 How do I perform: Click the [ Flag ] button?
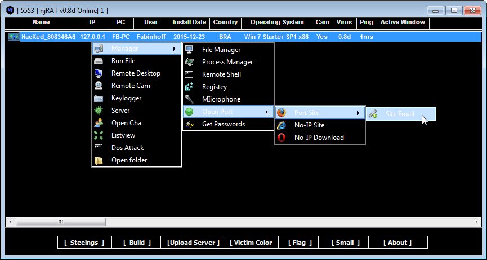pyautogui.click(x=300, y=243)
